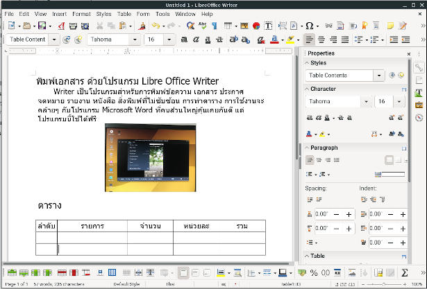Toggle Underline in the formatting toolbar
Image resolution: width=427 pixels, height=289 pixels.
208,40
